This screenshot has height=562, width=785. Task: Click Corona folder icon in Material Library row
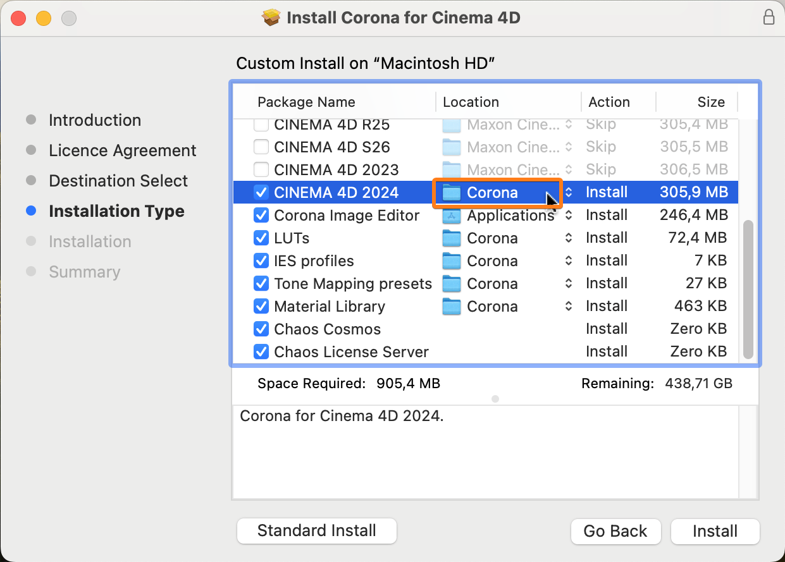tap(452, 307)
